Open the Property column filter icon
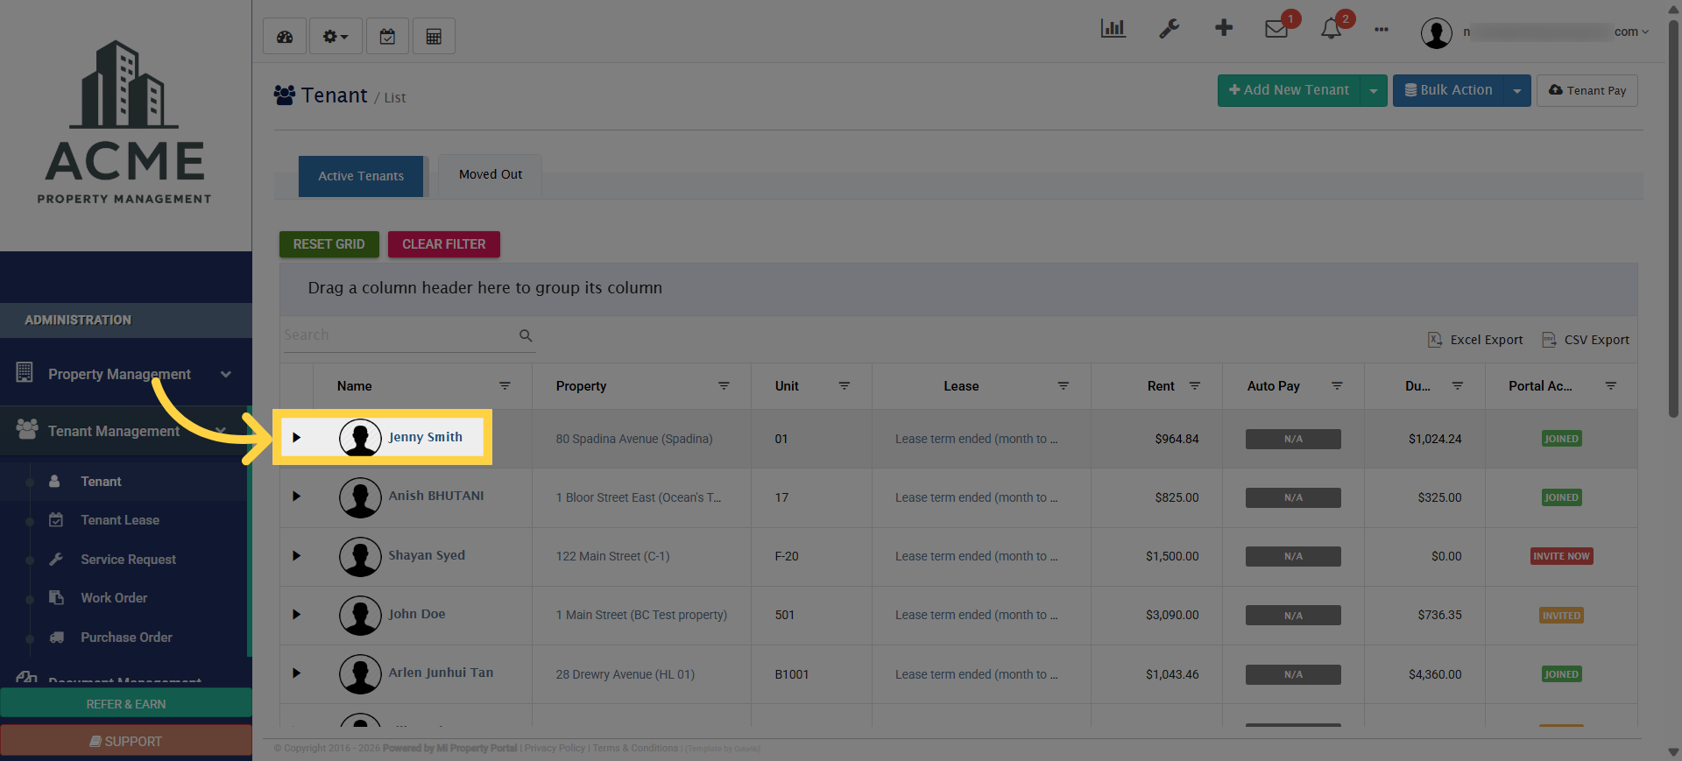The height and width of the screenshot is (761, 1682). pos(724,385)
